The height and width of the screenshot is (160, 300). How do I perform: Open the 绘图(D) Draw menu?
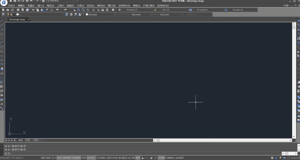point(70,5)
